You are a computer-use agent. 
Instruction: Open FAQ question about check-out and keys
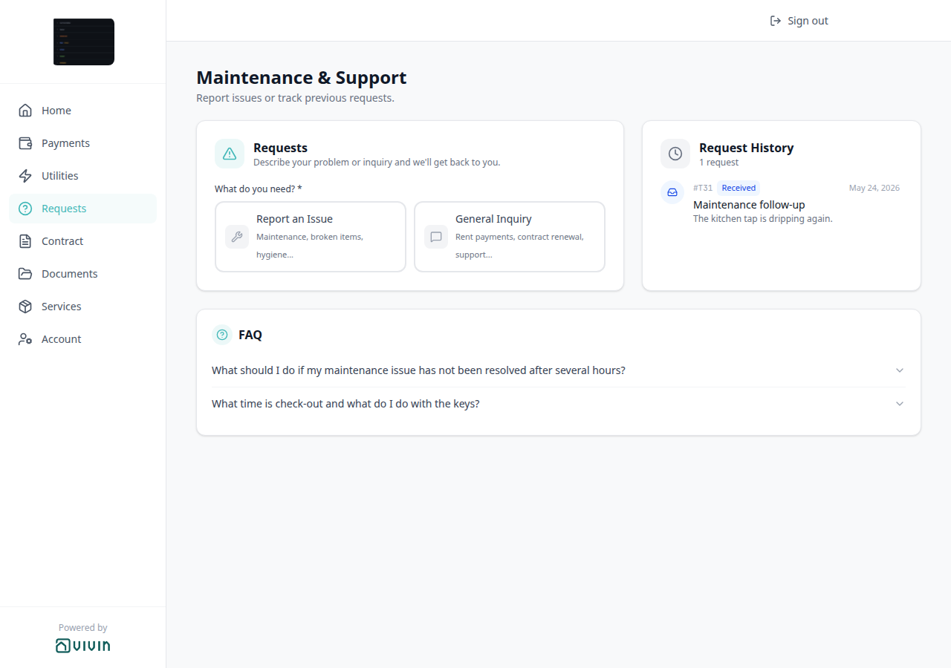pos(559,404)
